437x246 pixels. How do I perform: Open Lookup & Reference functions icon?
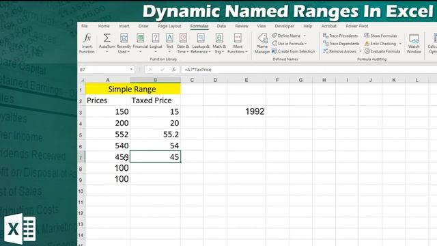201,38
